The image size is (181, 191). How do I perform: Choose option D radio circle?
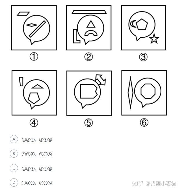click(14, 183)
